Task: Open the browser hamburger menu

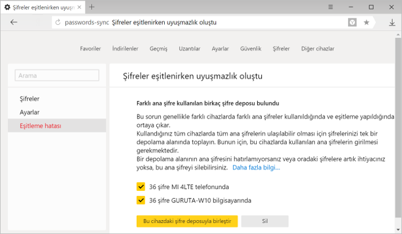Action: click(330, 7)
